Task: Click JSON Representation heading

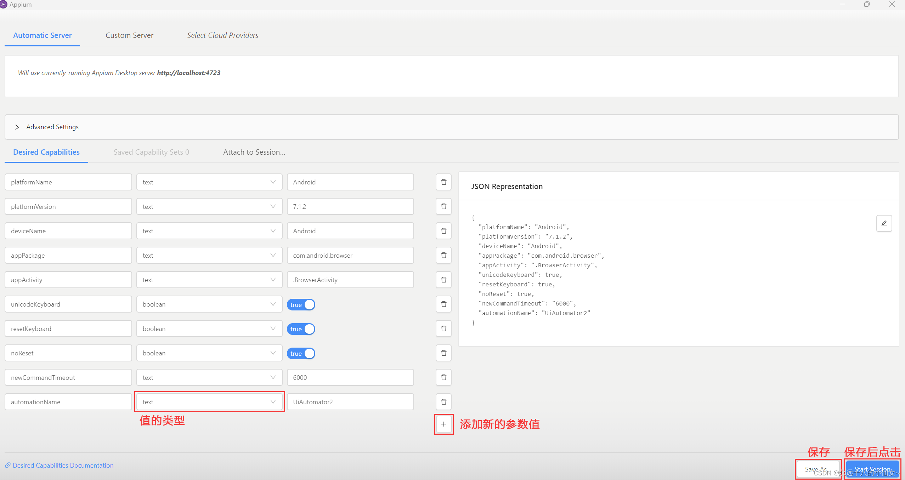Action: (x=507, y=187)
